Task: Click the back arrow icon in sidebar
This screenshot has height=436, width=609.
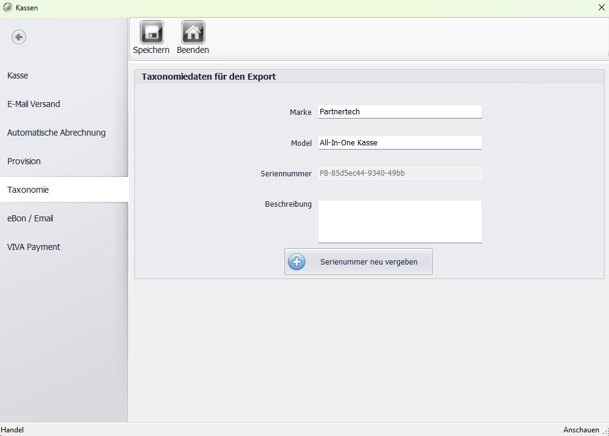Action: [x=19, y=37]
